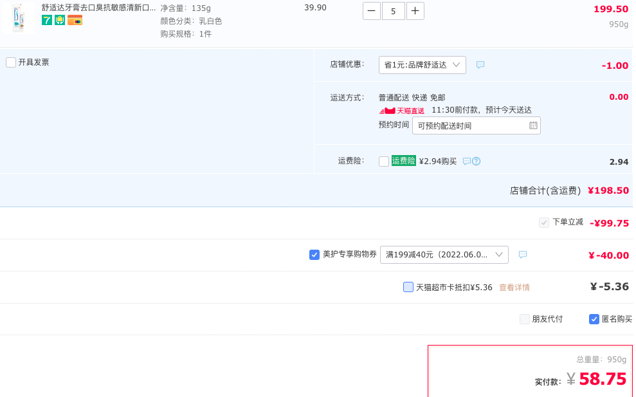Click the unit price 39.90
This screenshot has height=397, width=636.
(x=315, y=8)
